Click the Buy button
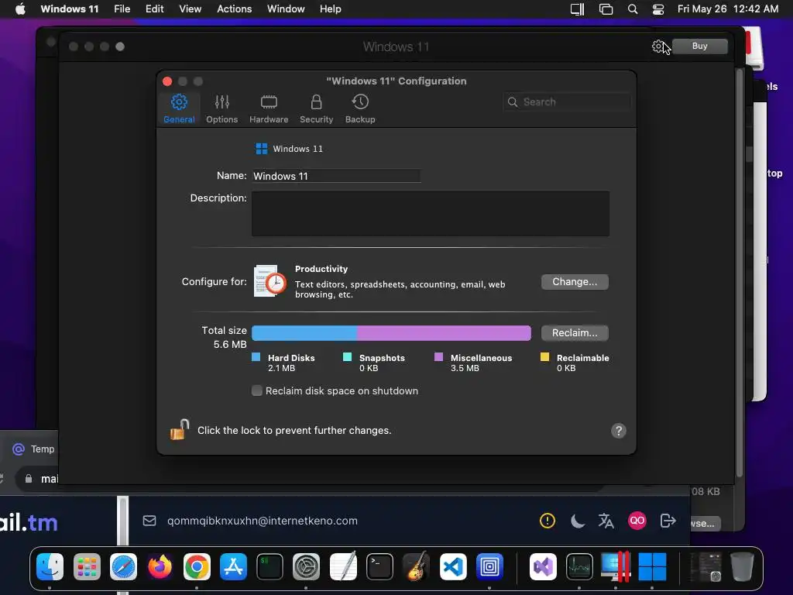This screenshot has height=595, width=793. 700,46
